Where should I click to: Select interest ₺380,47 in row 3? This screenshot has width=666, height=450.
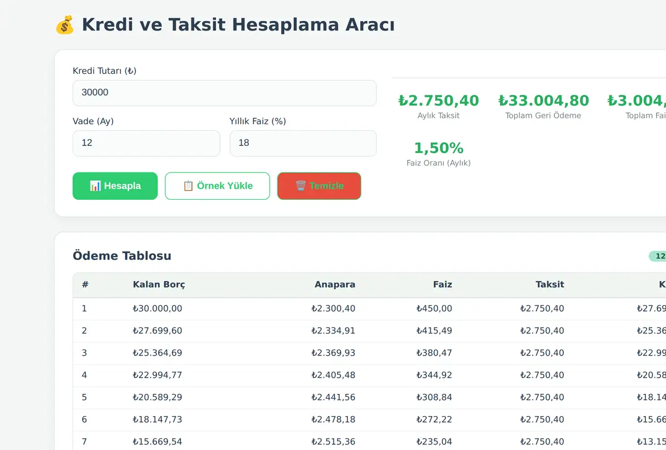point(434,353)
